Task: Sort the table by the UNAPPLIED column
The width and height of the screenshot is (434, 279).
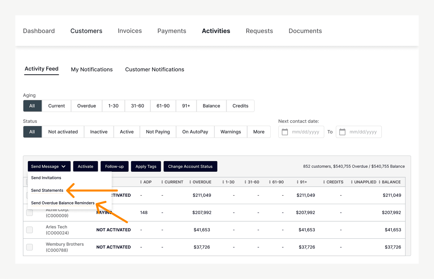Action: click(x=363, y=182)
